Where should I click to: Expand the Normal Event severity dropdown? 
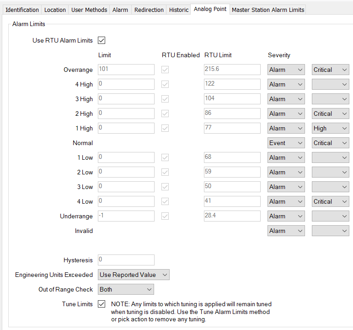[x=286, y=143]
